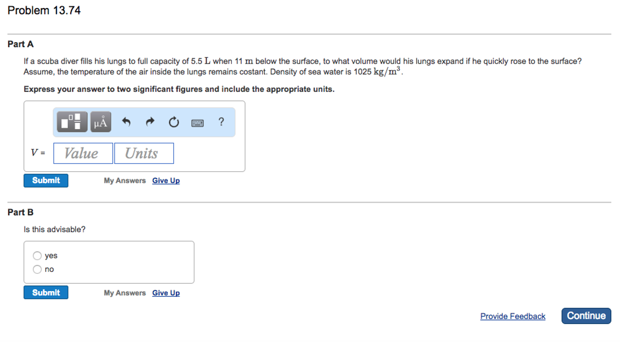
Task: Open the templates fraction tool
Action: pos(72,122)
